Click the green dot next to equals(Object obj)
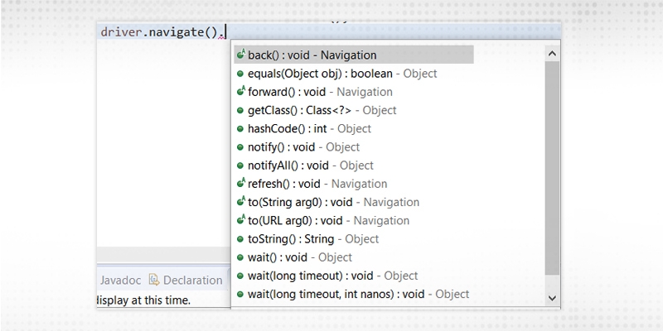The height and width of the screenshot is (331, 663). tap(240, 74)
